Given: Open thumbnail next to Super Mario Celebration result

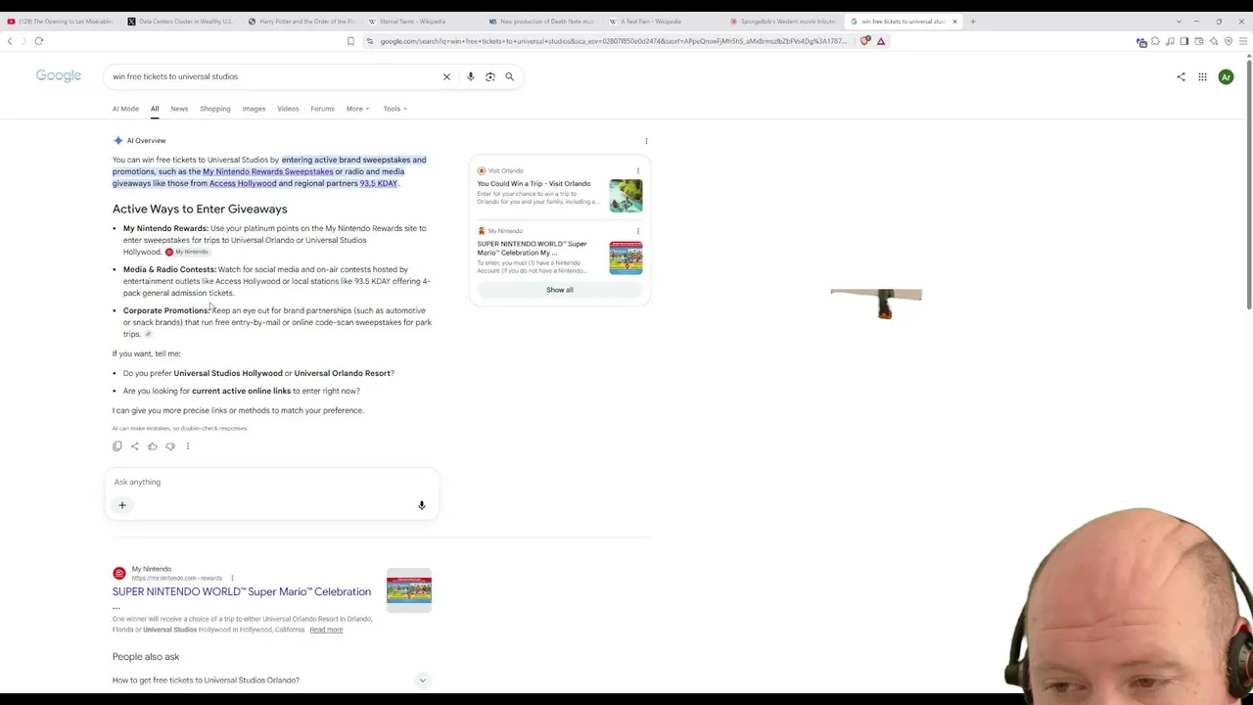Looking at the screenshot, I should pyautogui.click(x=409, y=590).
